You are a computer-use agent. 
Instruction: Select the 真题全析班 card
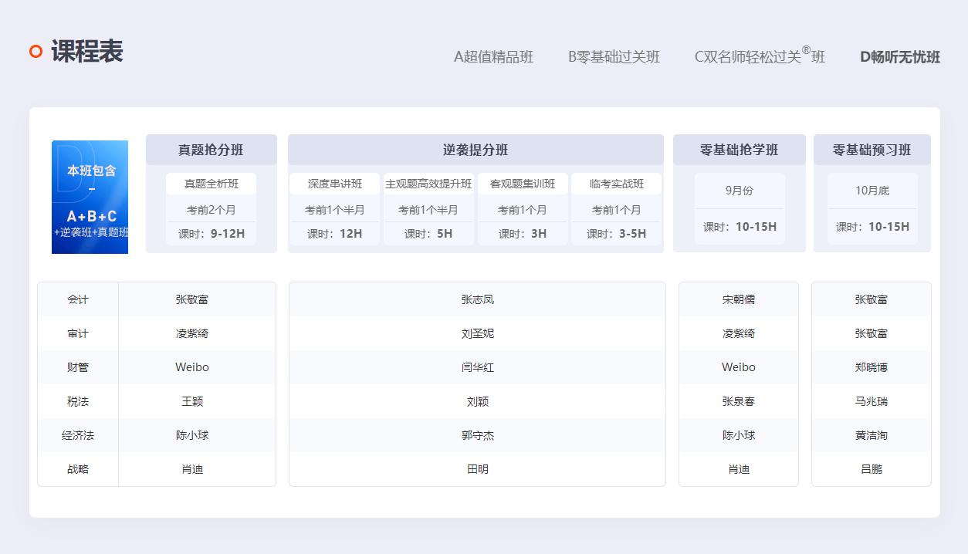pos(210,184)
